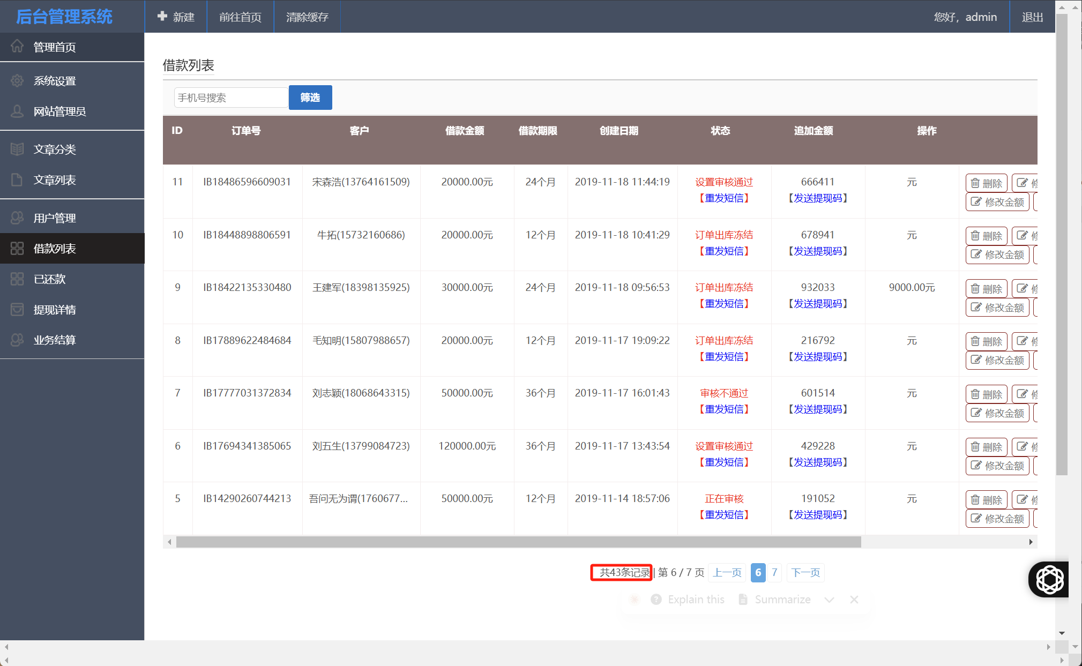Click 发送提现码 under code 666411
This screenshot has width=1082, height=666.
click(x=818, y=198)
